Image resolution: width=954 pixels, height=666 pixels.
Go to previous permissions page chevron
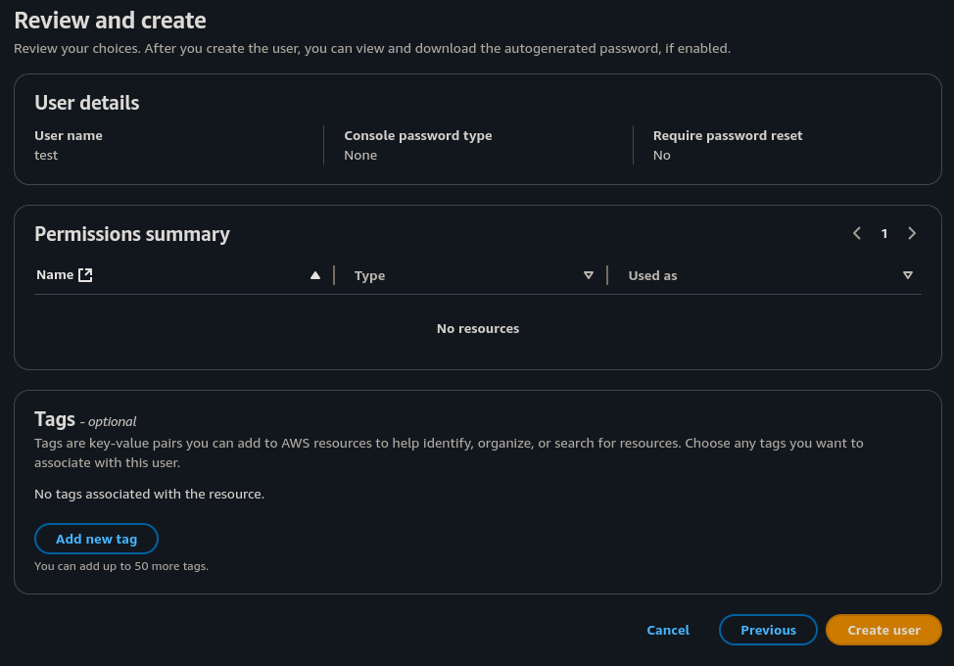coord(857,233)
